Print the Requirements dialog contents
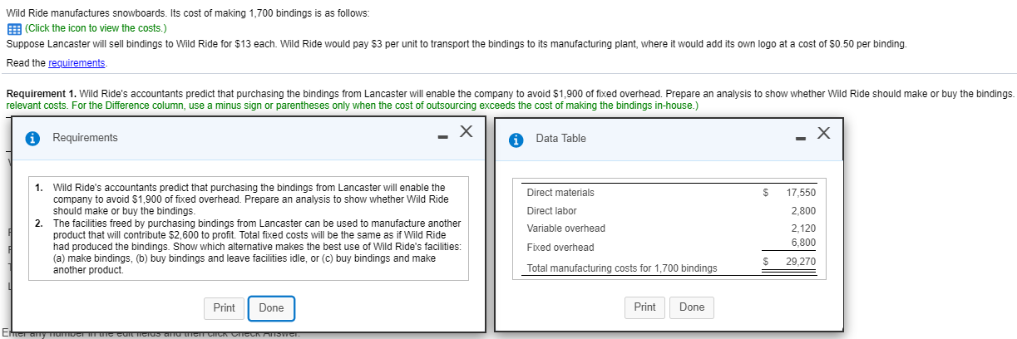This screenshot has height=339, width=1017. coord(224,307)
